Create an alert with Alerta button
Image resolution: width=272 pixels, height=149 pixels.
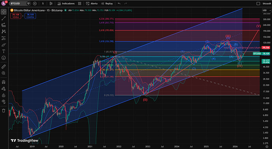click(92, 4)
